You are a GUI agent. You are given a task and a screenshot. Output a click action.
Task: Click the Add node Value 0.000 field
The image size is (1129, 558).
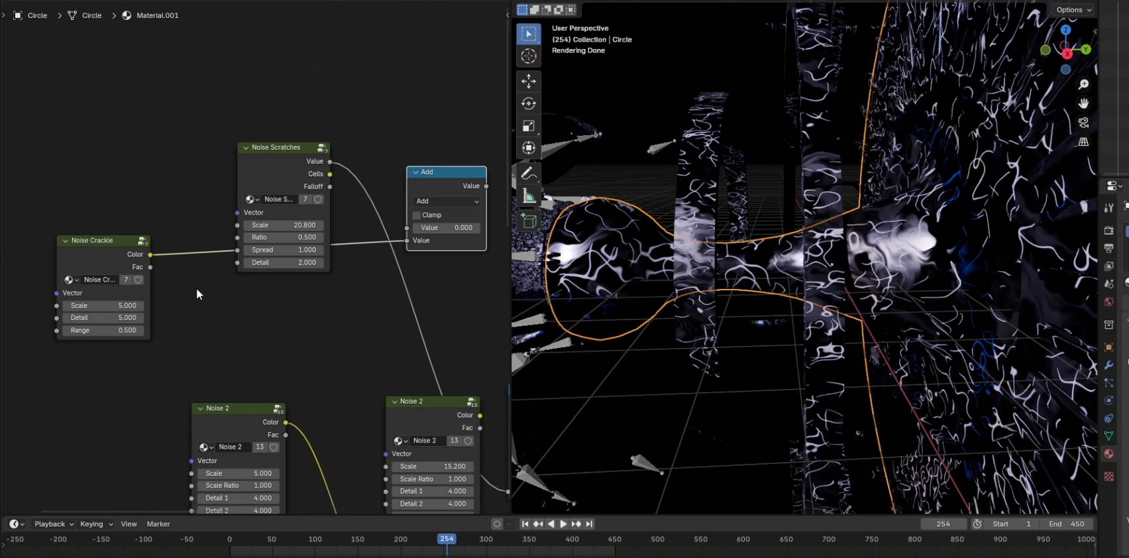point(447,228)
